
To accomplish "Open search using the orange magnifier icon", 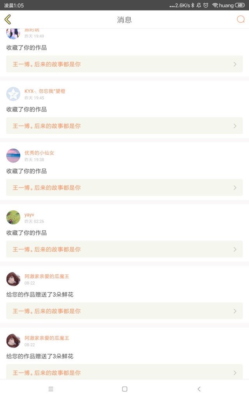I will (x=241, y=19).
